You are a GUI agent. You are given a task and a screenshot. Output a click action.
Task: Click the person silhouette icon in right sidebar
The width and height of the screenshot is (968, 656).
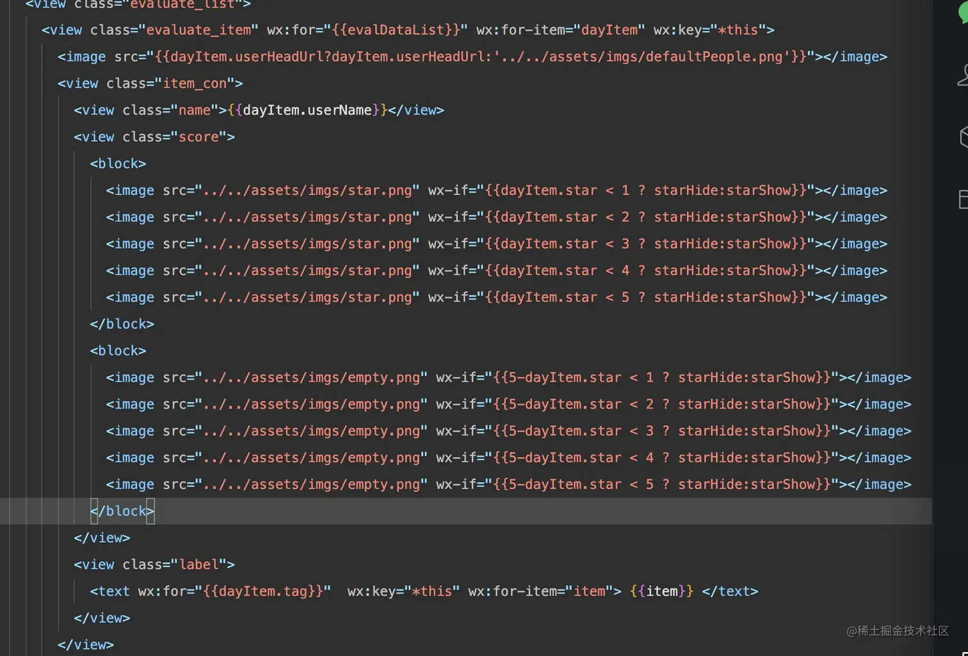962,75
